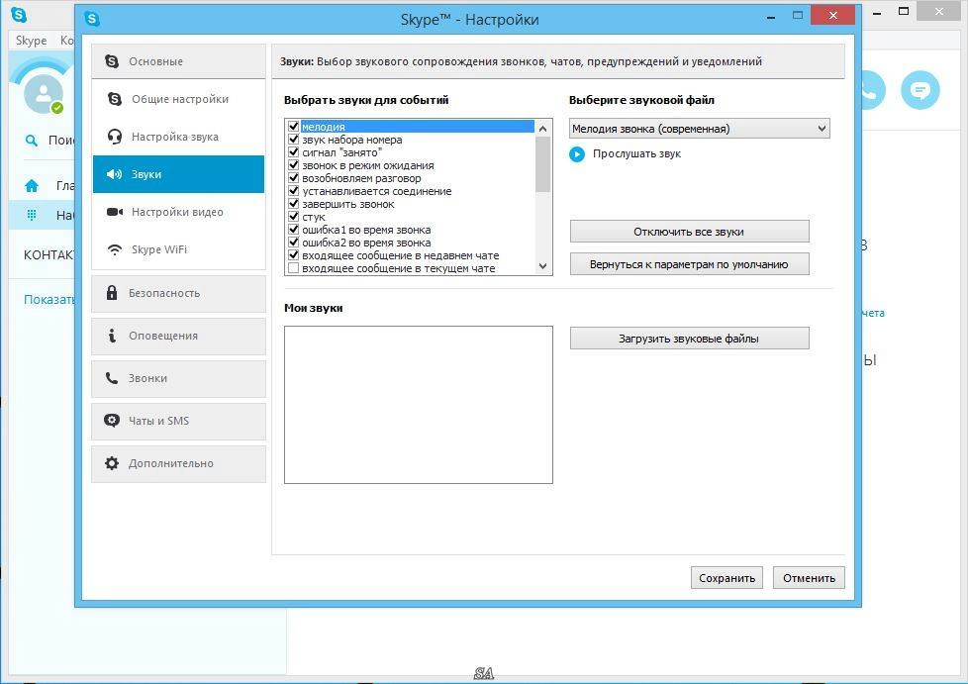This screenshot has width=968, height=684.
Task: Click the sound list scroll-down arrow
Action: tap(542, 266)
